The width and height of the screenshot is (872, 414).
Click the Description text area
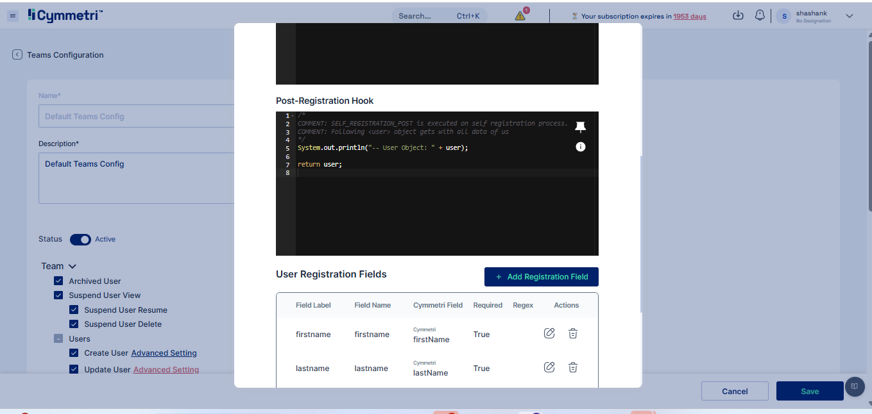[136, 178]
